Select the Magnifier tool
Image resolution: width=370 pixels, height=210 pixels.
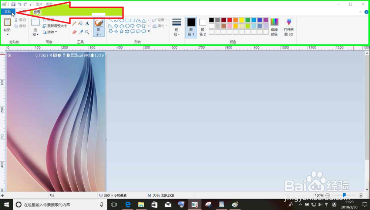click(x=87, y=32)
